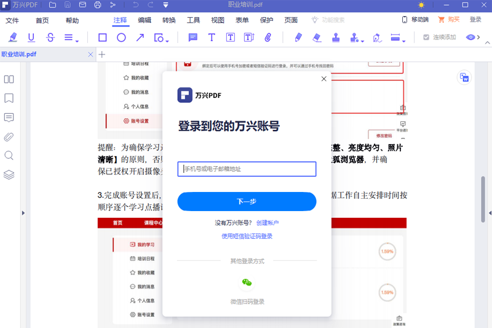The height and width of the screenshot is (328, 492).
Task: Select the underline annotation tool
Action: pos(31,38)
